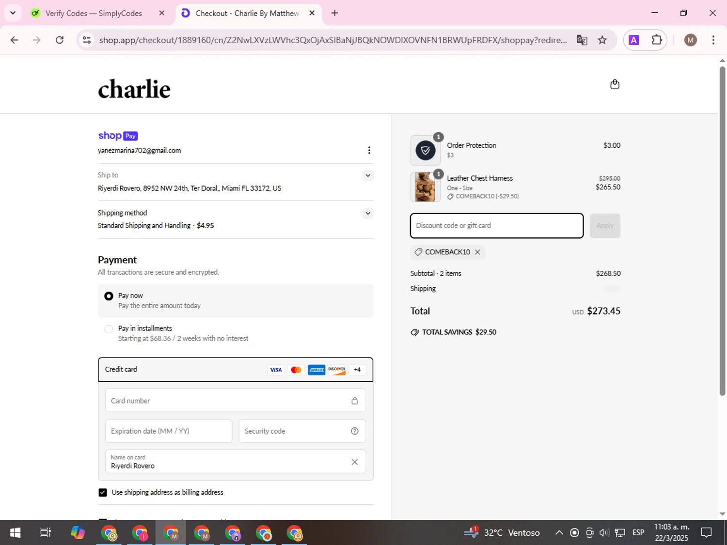The height and width of the screenshot is (545, 727).
Task: Click the Leather Chest Harness thumbnail
Action: coord(426,187)
